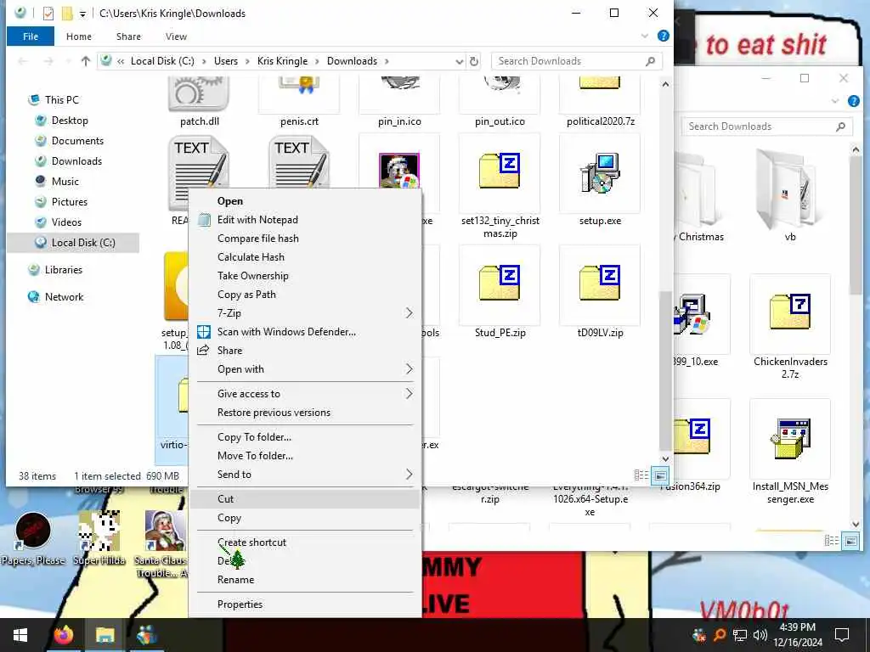Screen dimensions: 870x652
Task: Select Network in navigation pane
Action: coord(64,297)
